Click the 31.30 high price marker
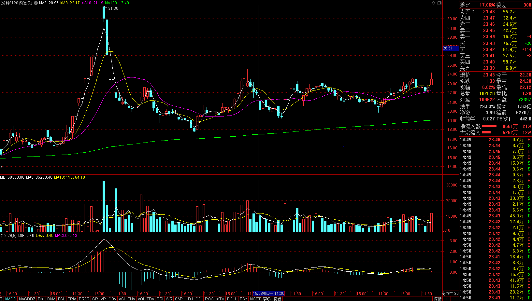 pos(113,8)
